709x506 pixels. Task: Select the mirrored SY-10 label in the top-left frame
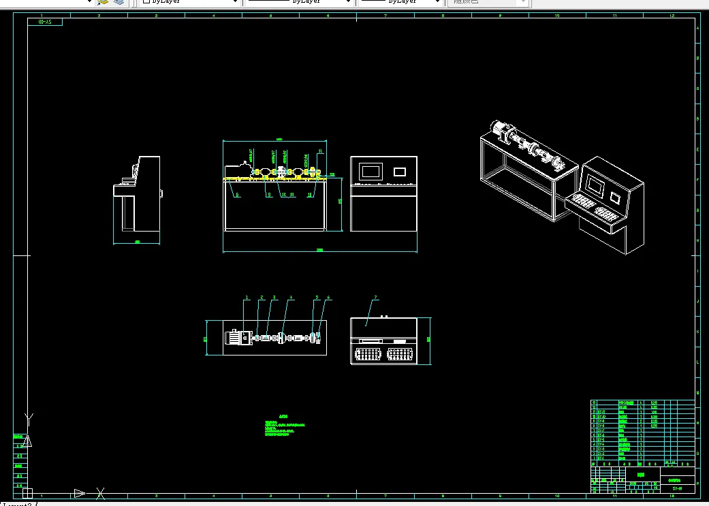coord(45,22)
